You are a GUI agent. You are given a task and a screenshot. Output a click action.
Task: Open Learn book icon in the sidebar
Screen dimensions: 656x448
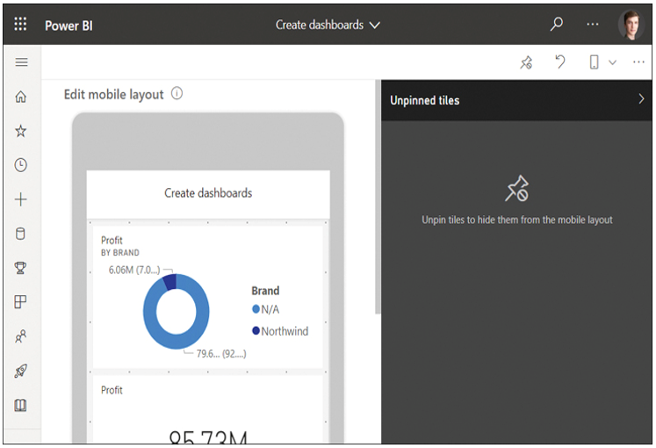pyautogui.click(x=20, y=405)
